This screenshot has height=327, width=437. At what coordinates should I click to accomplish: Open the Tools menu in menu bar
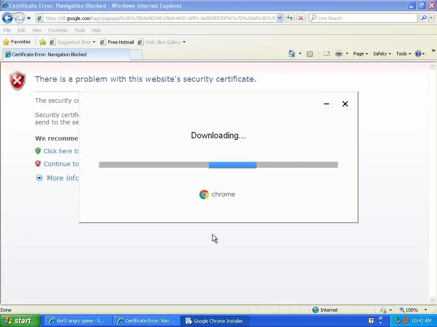[x=79, y=30]
